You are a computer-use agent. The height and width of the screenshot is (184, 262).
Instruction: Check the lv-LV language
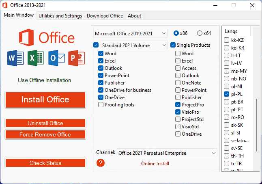tap(226, 63)
